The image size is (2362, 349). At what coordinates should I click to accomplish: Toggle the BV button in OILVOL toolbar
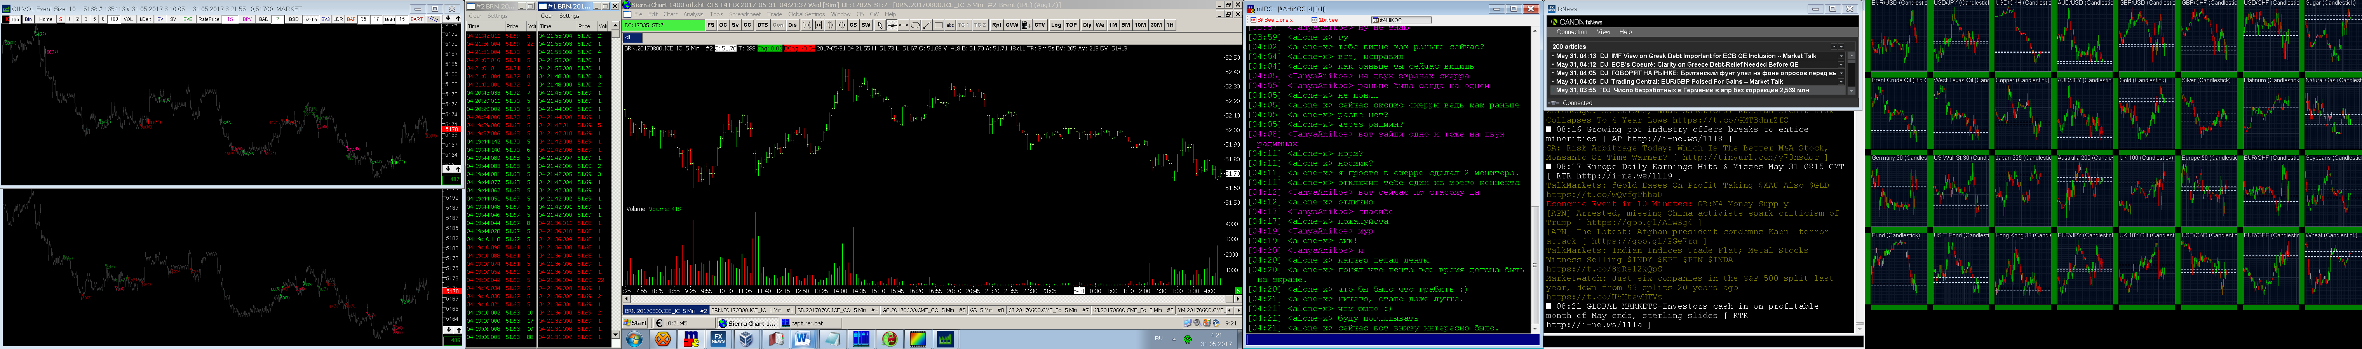[160, 19]
